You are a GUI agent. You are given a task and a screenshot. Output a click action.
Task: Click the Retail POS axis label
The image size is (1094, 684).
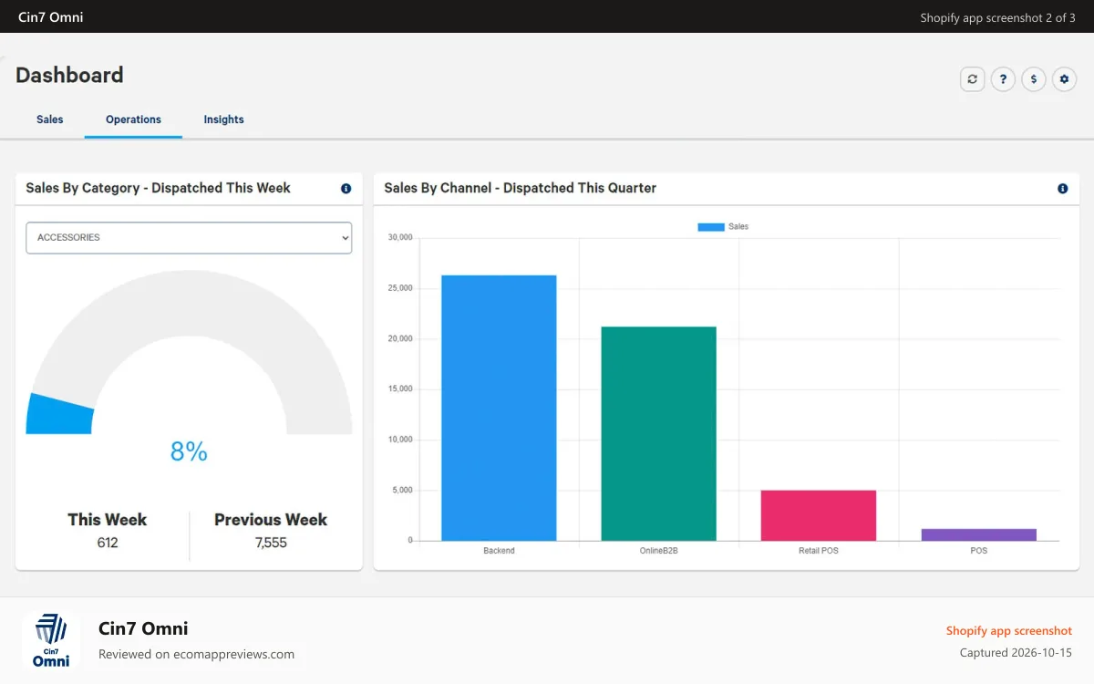click(819, 551)
